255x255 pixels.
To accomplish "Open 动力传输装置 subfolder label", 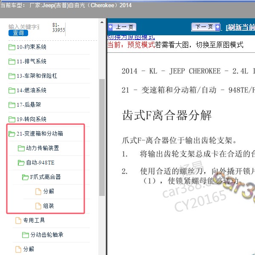I will pos(43,148).
